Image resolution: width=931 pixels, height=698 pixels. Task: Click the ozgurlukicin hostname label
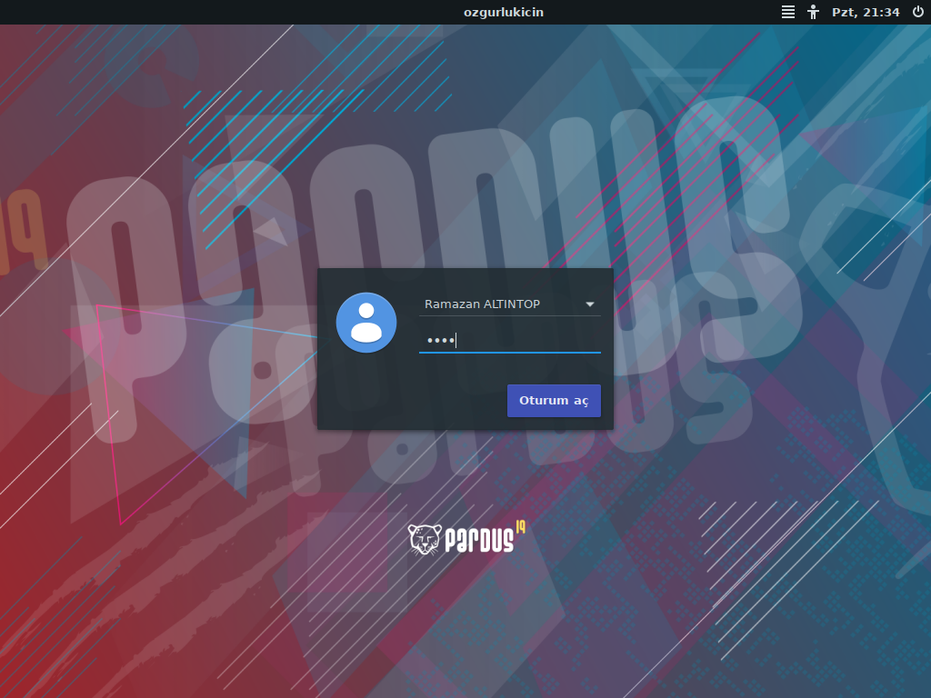(x=504, y=12)
